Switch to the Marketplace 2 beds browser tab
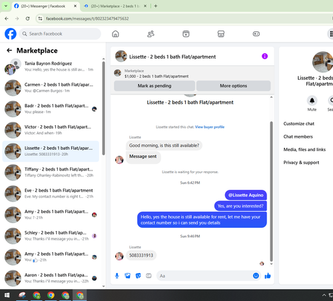The height and width of the screenshot is (301, 333). point(115,6)
